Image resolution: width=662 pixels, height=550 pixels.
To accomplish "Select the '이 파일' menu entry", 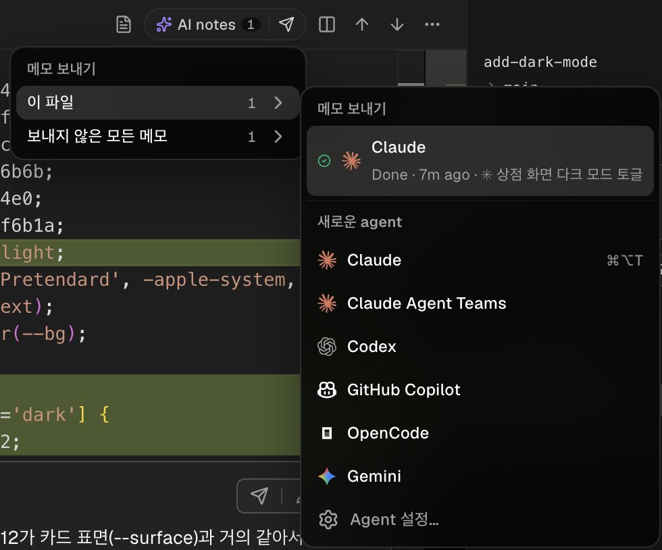I will [x=157, y=103].
